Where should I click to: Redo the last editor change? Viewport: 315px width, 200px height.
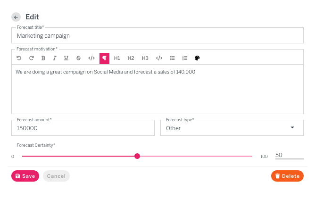point(32,58)
